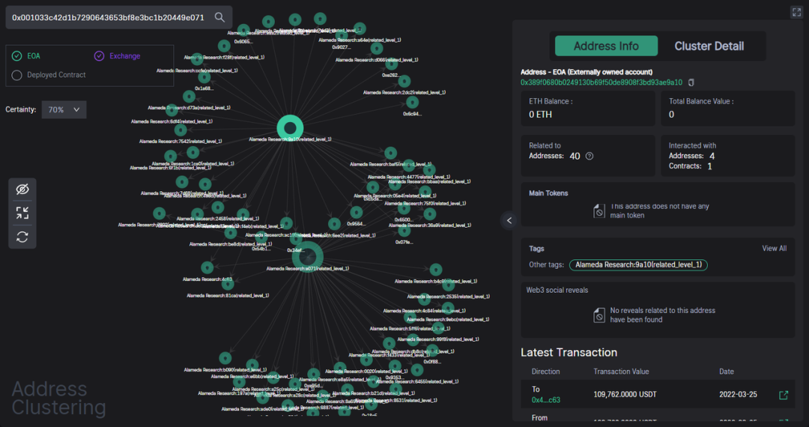The height and width of the screenshot is (427, 809).
Task: Select the 0x6c94 node
Action: point(412,103)
